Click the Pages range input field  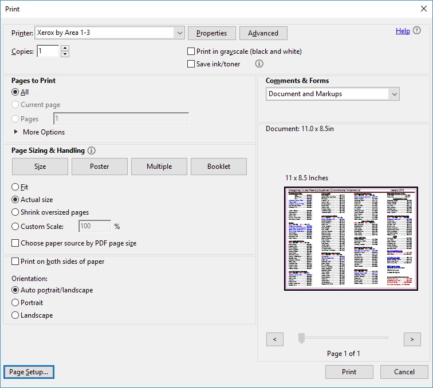pos(121,118)
